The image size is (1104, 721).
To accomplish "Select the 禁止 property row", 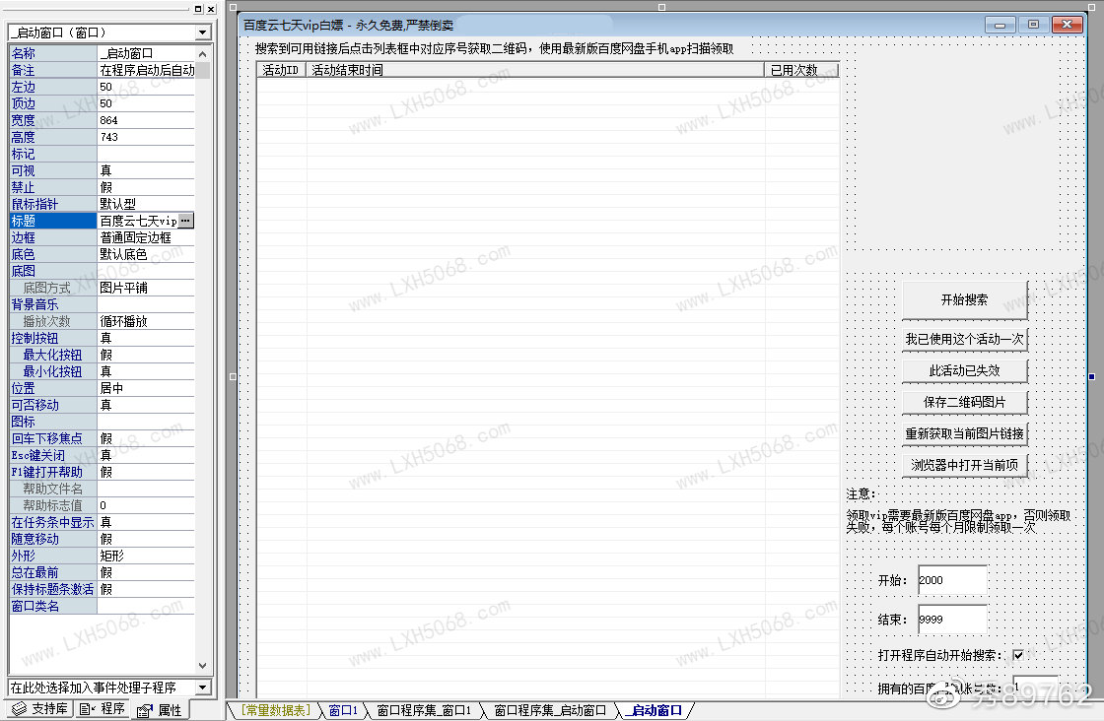I will (x=103, y=188).
